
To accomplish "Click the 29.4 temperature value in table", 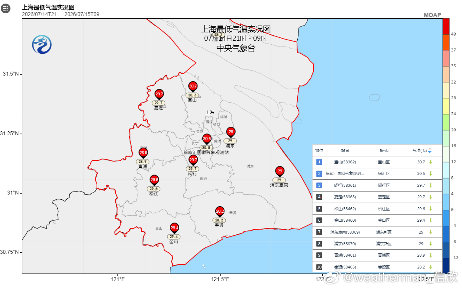I will point(421,220).
